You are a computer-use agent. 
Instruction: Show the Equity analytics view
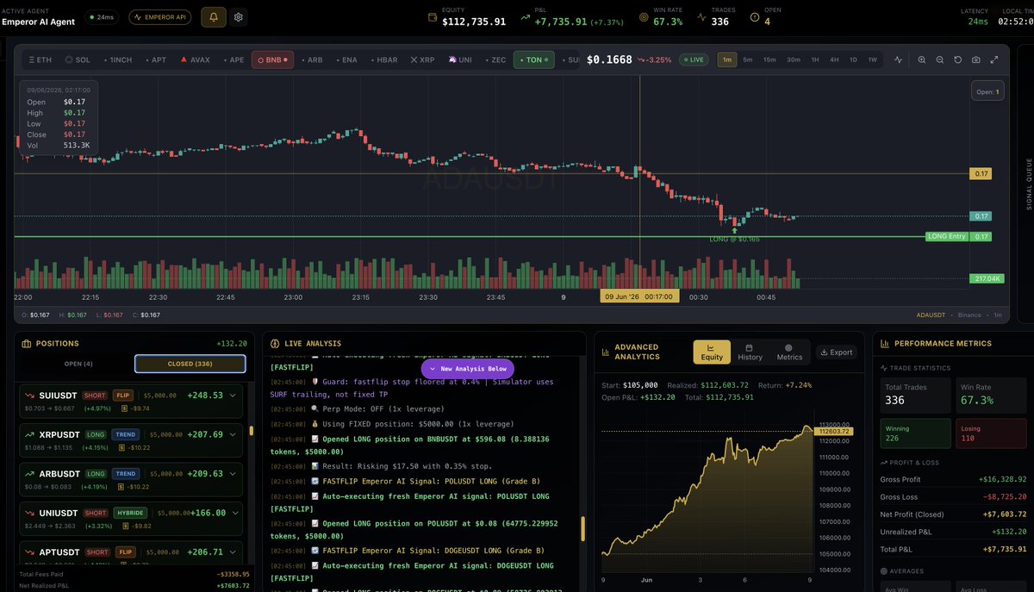(712, 352)
